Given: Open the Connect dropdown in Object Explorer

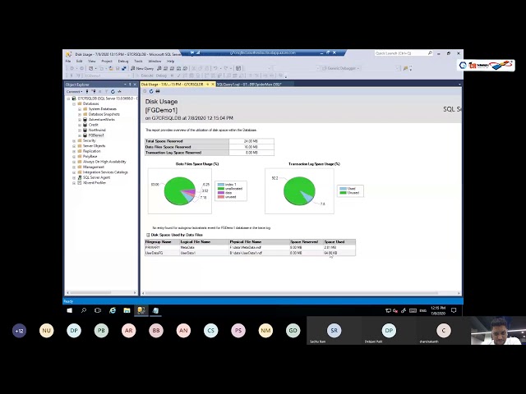Looking at the screenshot, I should pos(75,91).
